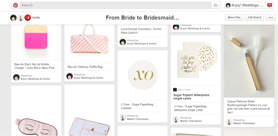This screenshot has width=278, height=136.
Task: Click the first board owner avatar in header
Action: coord(13,18)
